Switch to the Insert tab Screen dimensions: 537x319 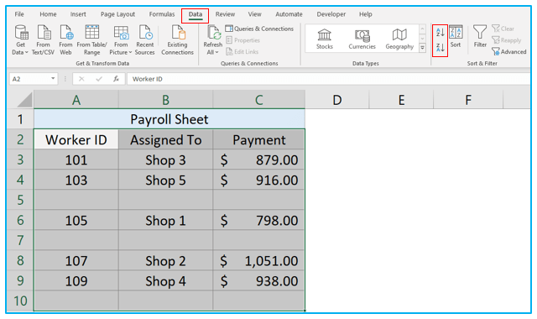tap(78, 14)
